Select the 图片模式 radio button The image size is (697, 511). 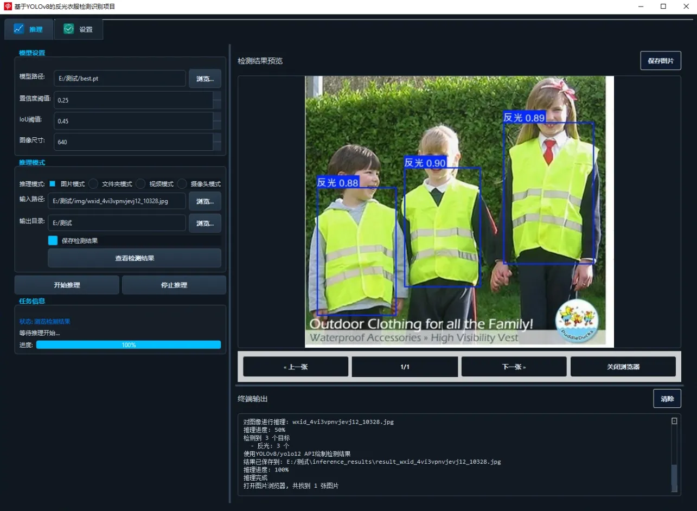pos(53,184)
